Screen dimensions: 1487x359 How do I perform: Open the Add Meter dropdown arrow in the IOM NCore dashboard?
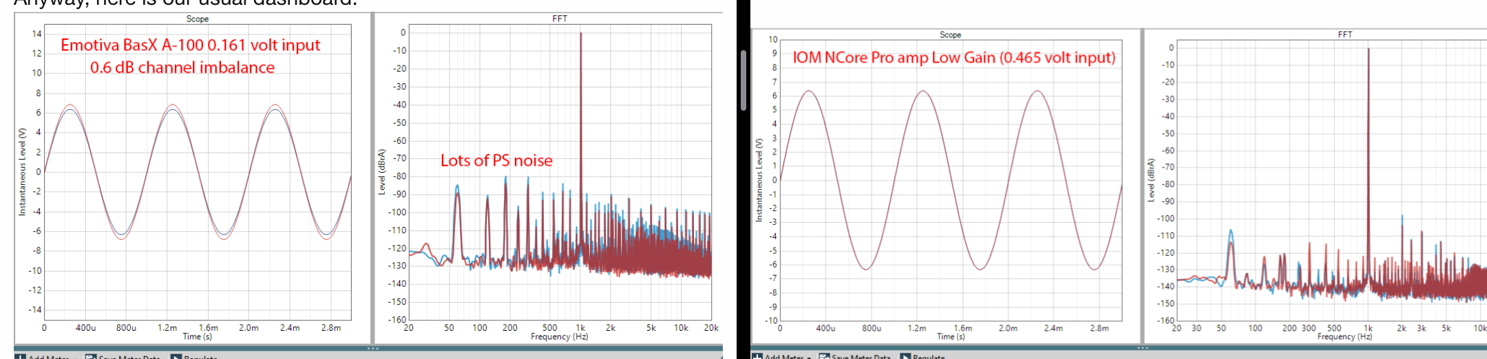pos(809,357)
